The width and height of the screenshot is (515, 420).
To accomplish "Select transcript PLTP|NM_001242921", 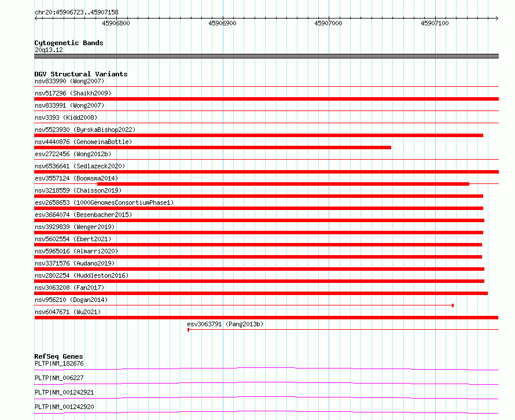I will (64, 392).
